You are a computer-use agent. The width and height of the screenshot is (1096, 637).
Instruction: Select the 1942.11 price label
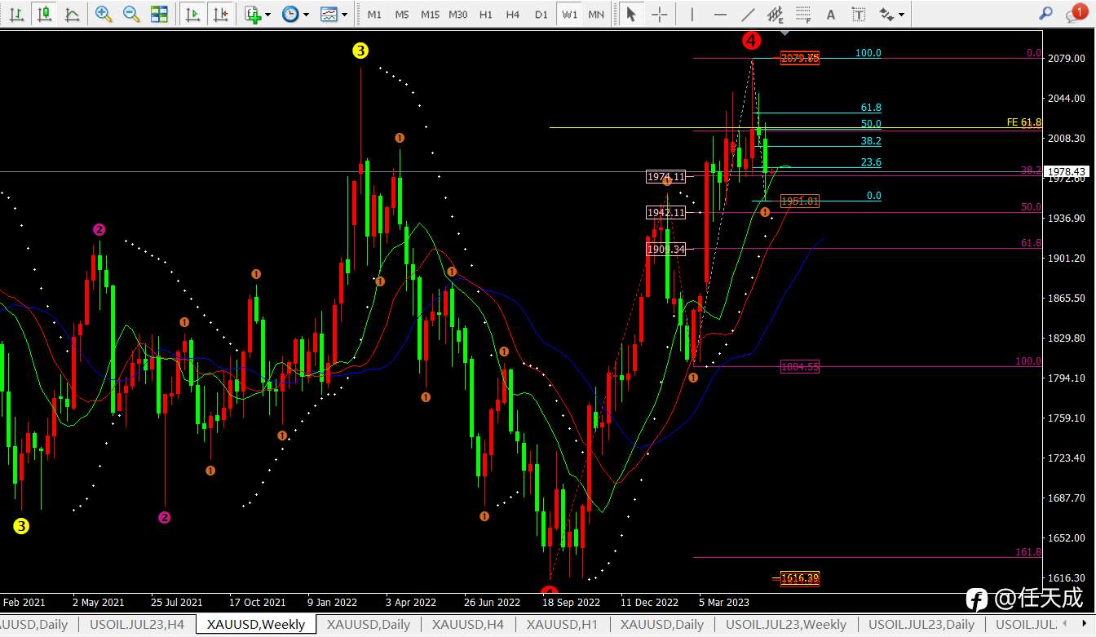tap(666, 213)
